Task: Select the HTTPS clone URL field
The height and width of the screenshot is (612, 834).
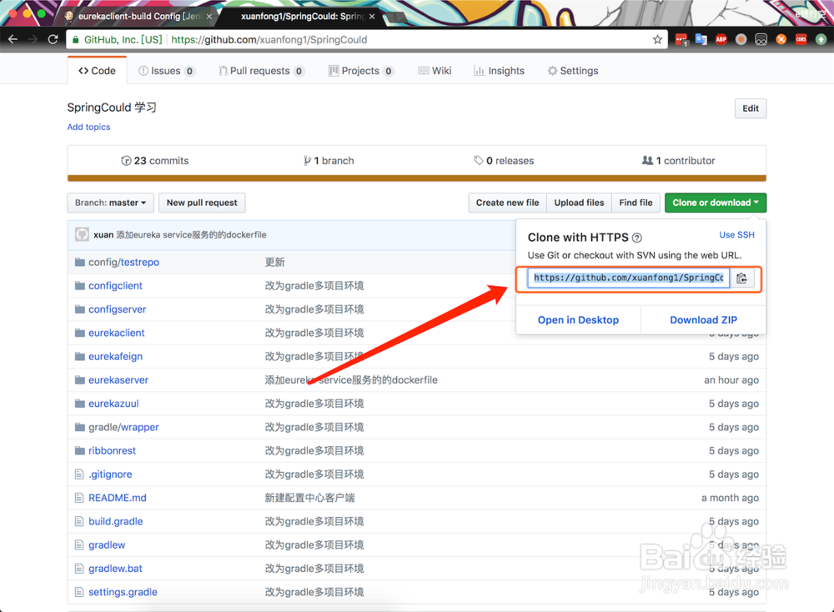Action: 628,278
